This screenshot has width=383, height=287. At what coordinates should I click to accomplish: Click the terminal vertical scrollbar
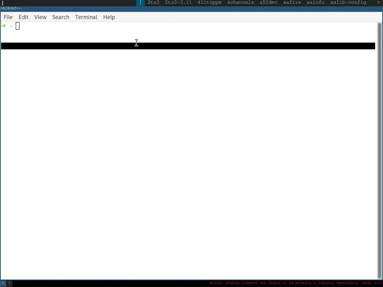click(379, 150)
